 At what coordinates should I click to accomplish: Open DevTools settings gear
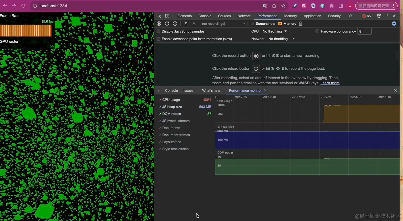pos(379,16)
